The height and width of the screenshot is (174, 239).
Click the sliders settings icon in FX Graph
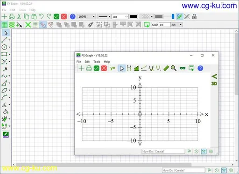(x=129, y=68)
